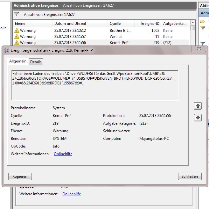Click the open folder icon in the Actions pane

tap(202, 21)
